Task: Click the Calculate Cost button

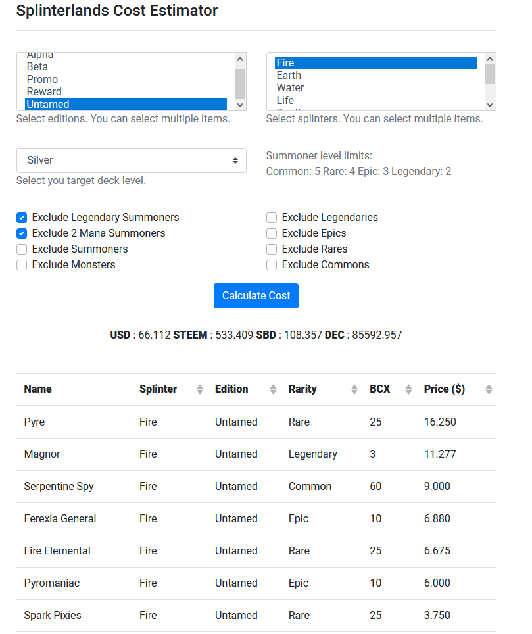Action: tap(256, 296)
